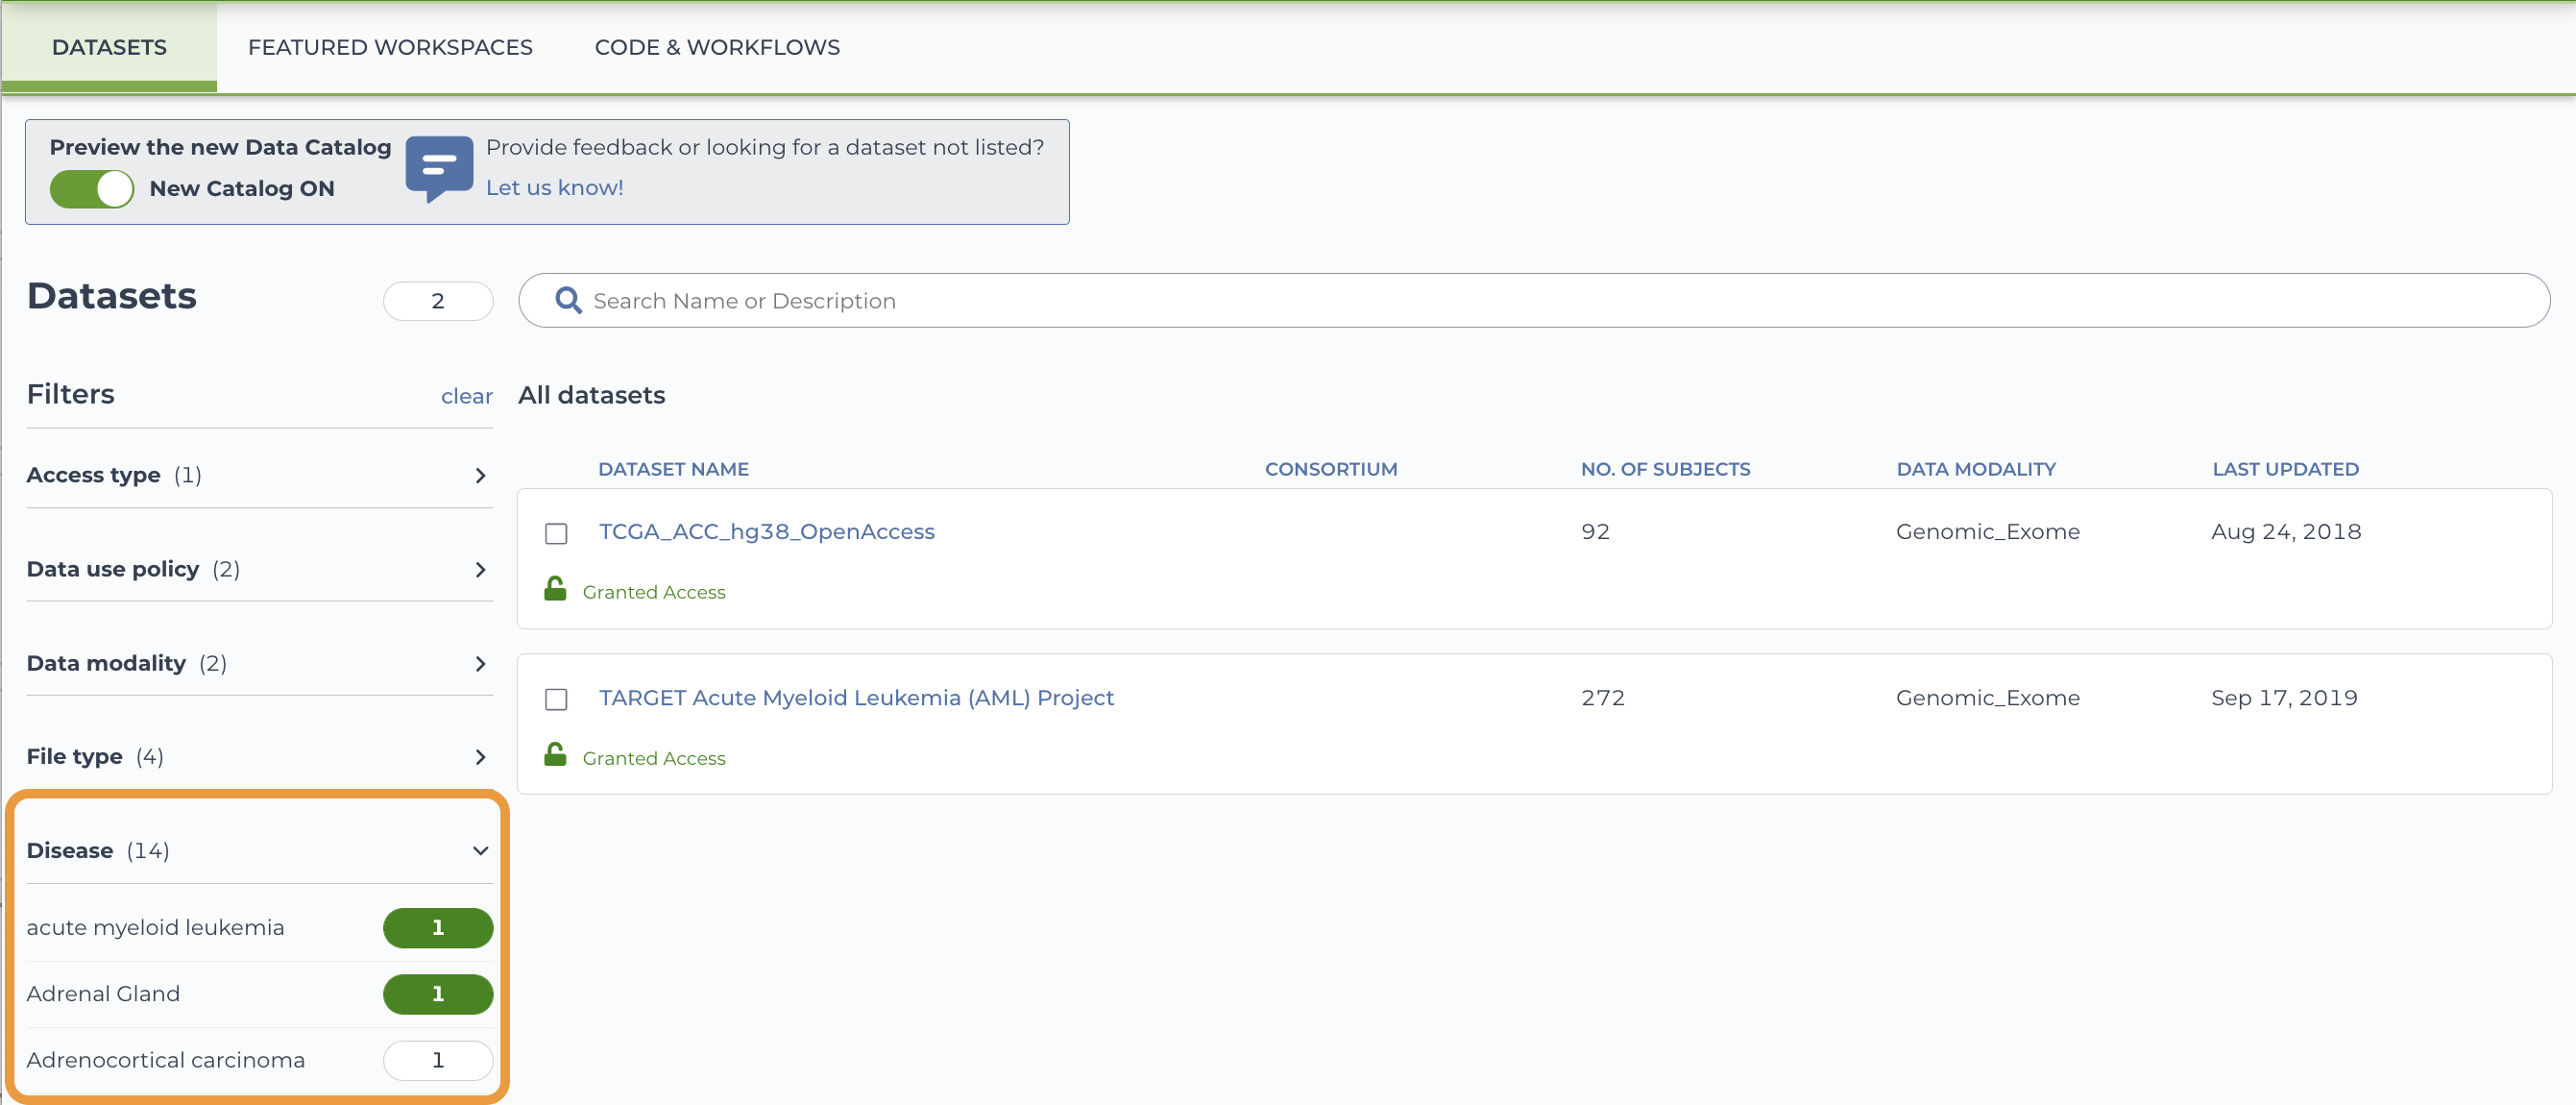Open the Featured Workspaces tab

click(390, 47)
